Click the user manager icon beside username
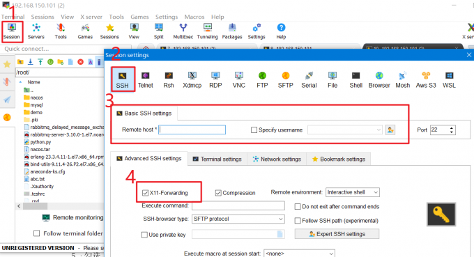This screenshot has width=474, height=257. [x=390, y=130]
